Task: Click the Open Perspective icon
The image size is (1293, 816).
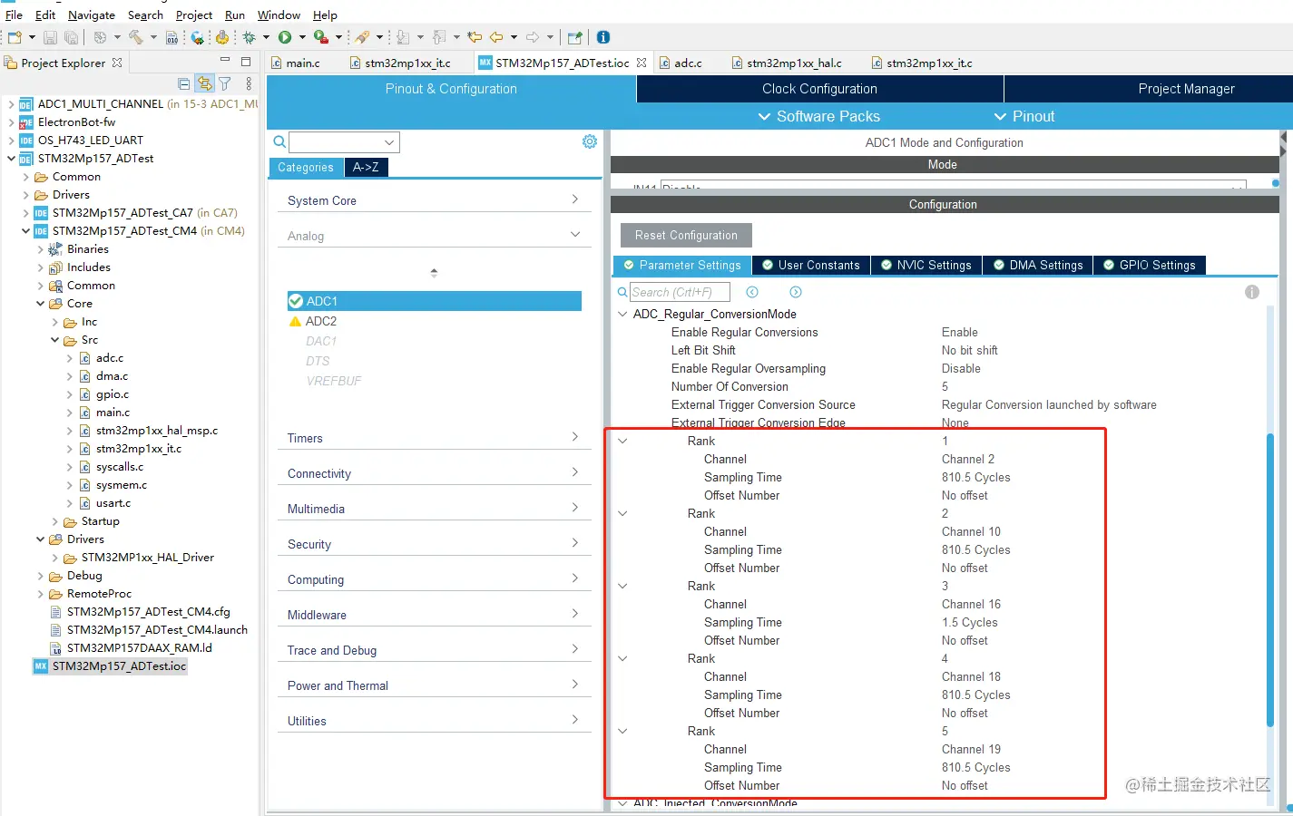Action: coord(574,37)
